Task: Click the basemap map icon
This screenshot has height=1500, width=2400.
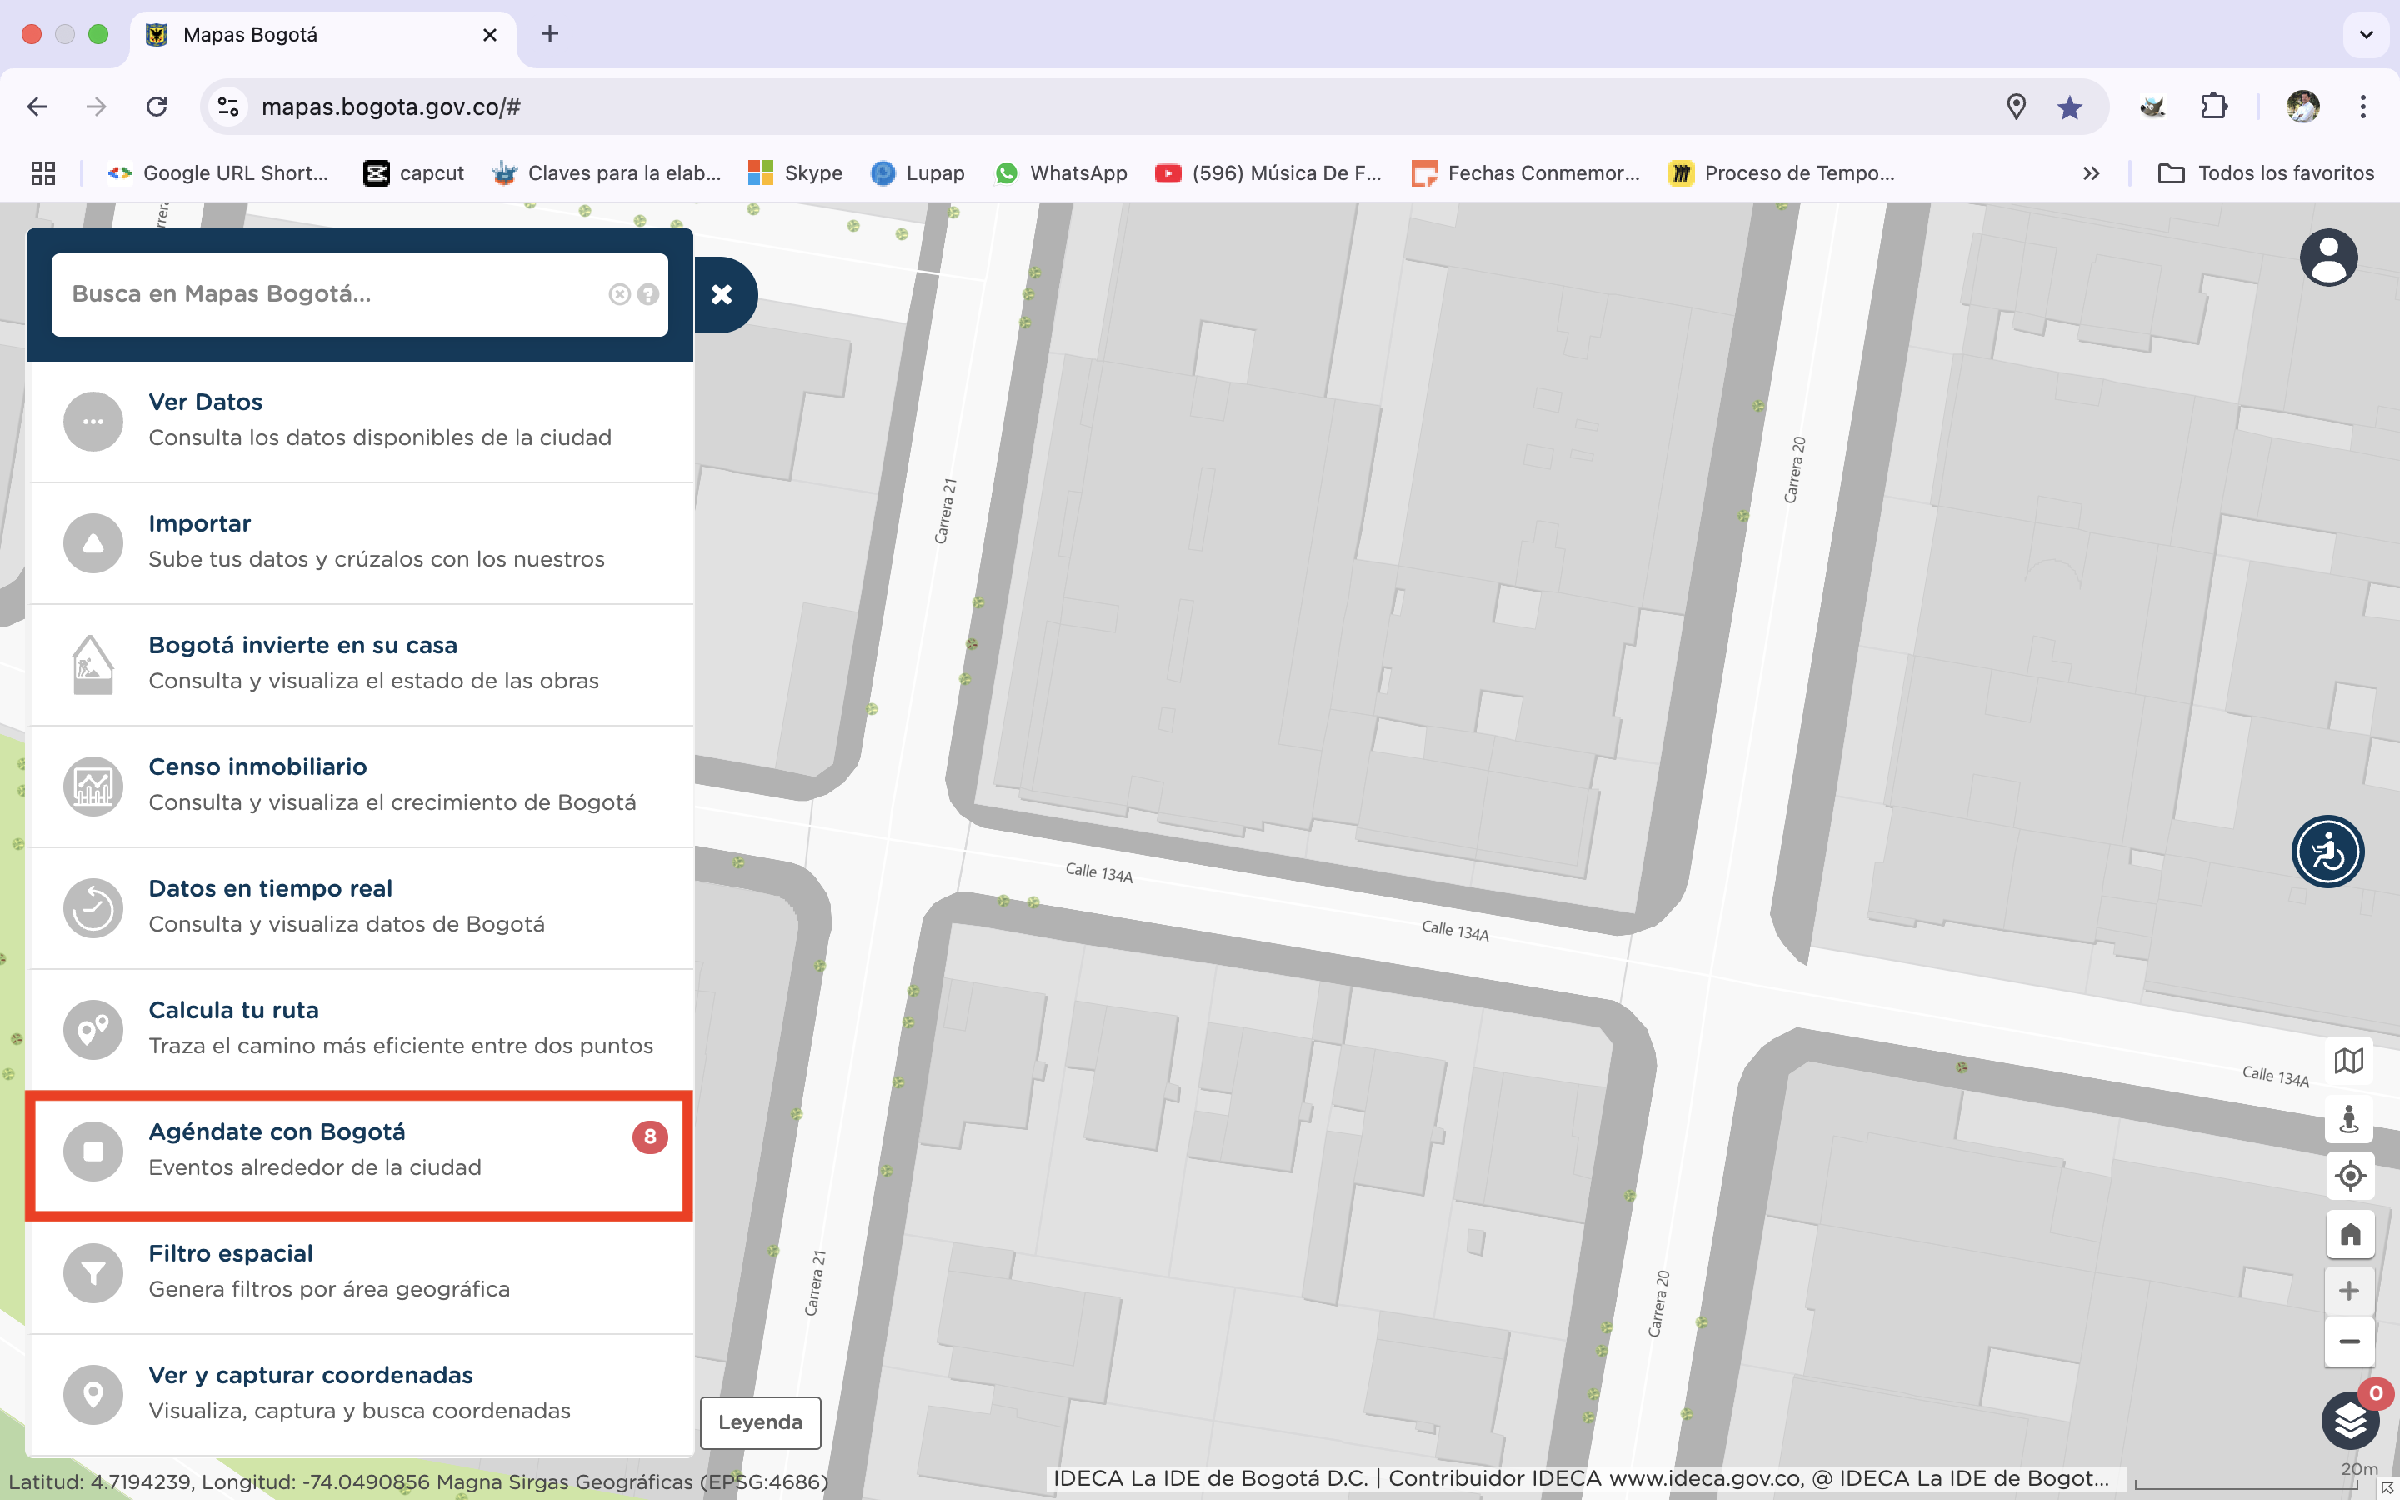Action: (2348, 1061)
